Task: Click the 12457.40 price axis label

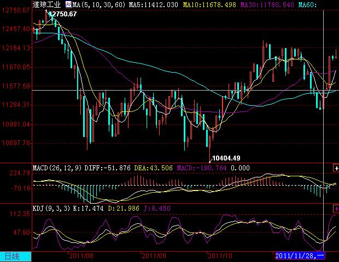Action: [x=16, y=29]
